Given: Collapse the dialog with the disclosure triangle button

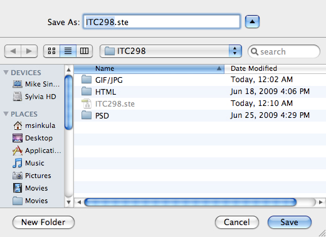Looking at the screenshot, I should click(x=252, y=21).
